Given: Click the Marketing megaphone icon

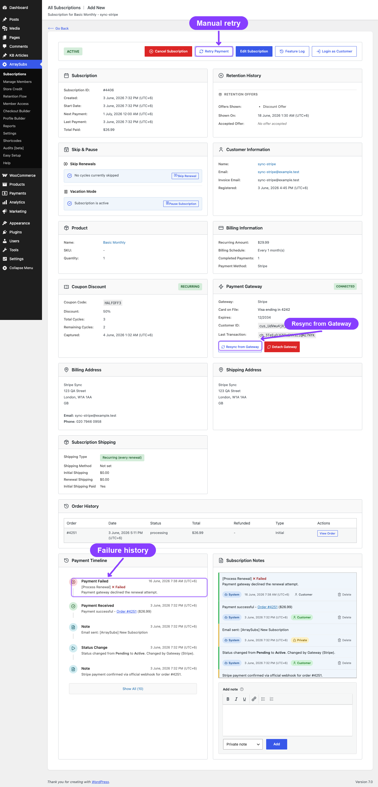Looking at the screenshot, I should 4,211.
